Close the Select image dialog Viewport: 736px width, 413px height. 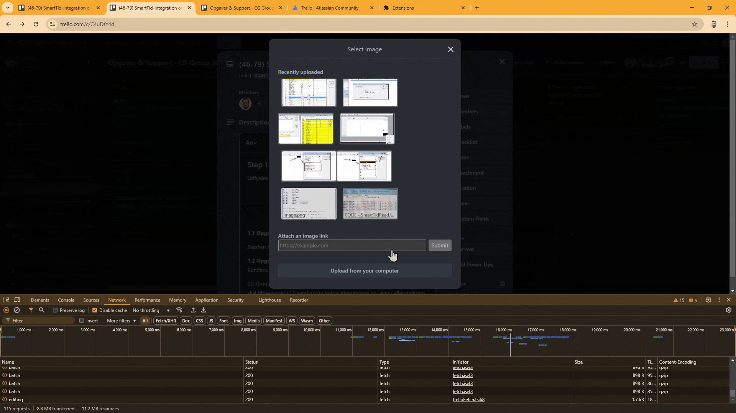[451, 49]
